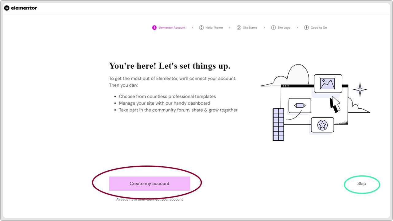Select the step 1 Elementor Account circle
The height and width of the screenshot is (221, 393).
tap(154, 27)
